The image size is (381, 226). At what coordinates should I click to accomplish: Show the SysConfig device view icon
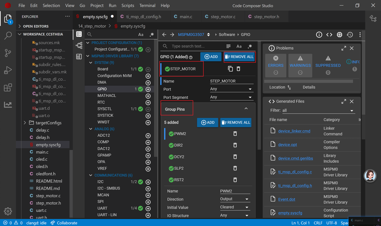[339, 35]
